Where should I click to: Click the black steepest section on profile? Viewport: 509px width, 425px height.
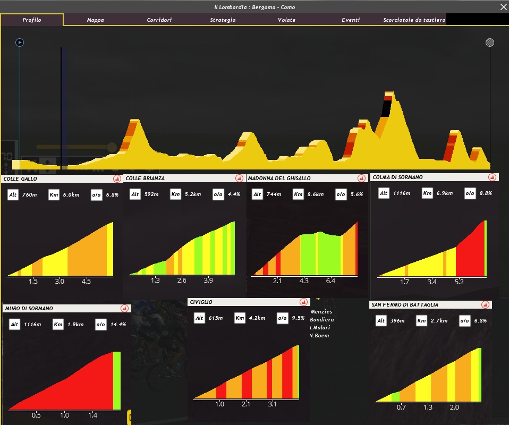(x=386, y=108)
